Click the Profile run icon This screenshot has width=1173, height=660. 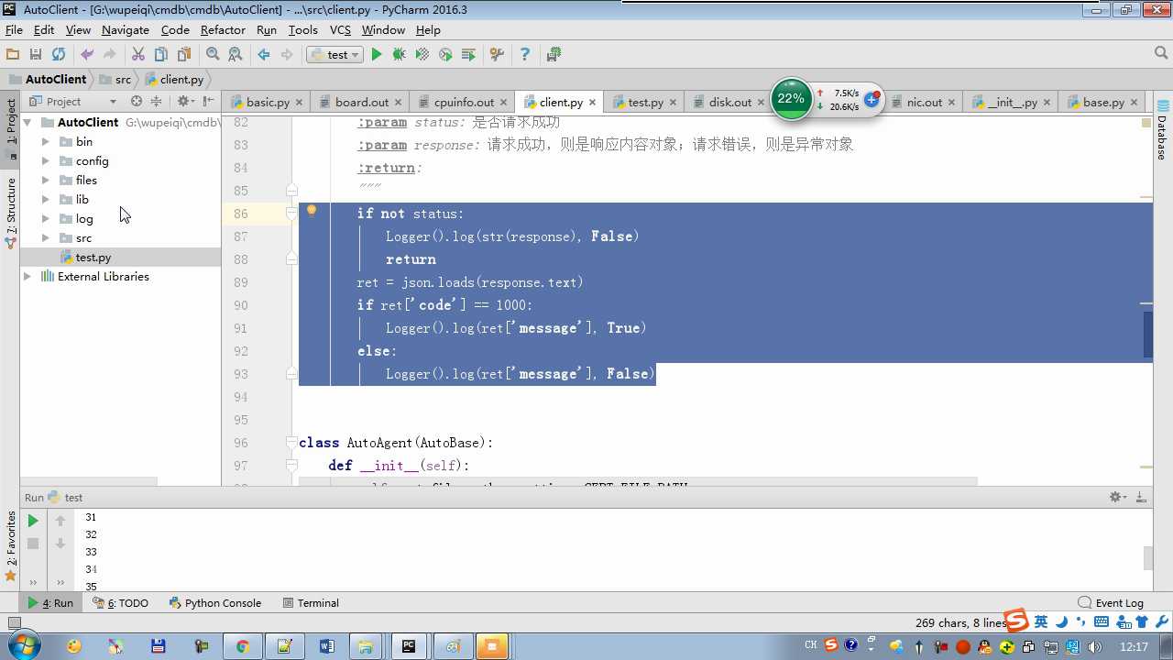(x=445, y=55)
